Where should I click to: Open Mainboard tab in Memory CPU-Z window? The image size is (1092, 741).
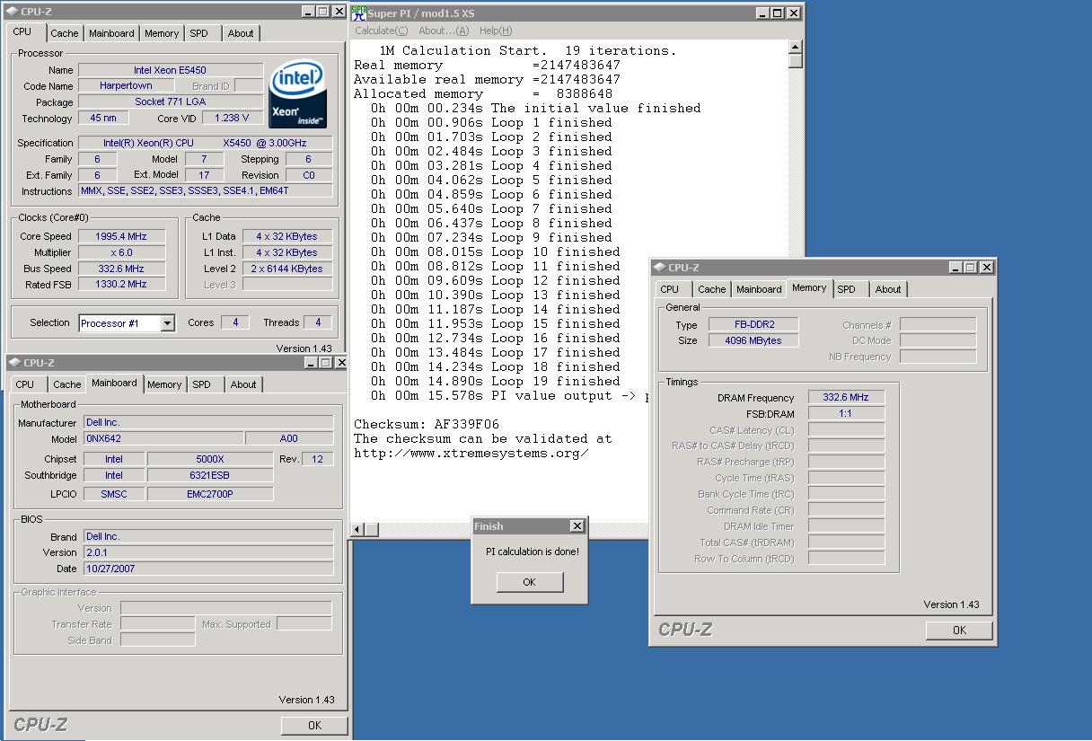pyautogui.click(x=759, y=289)
